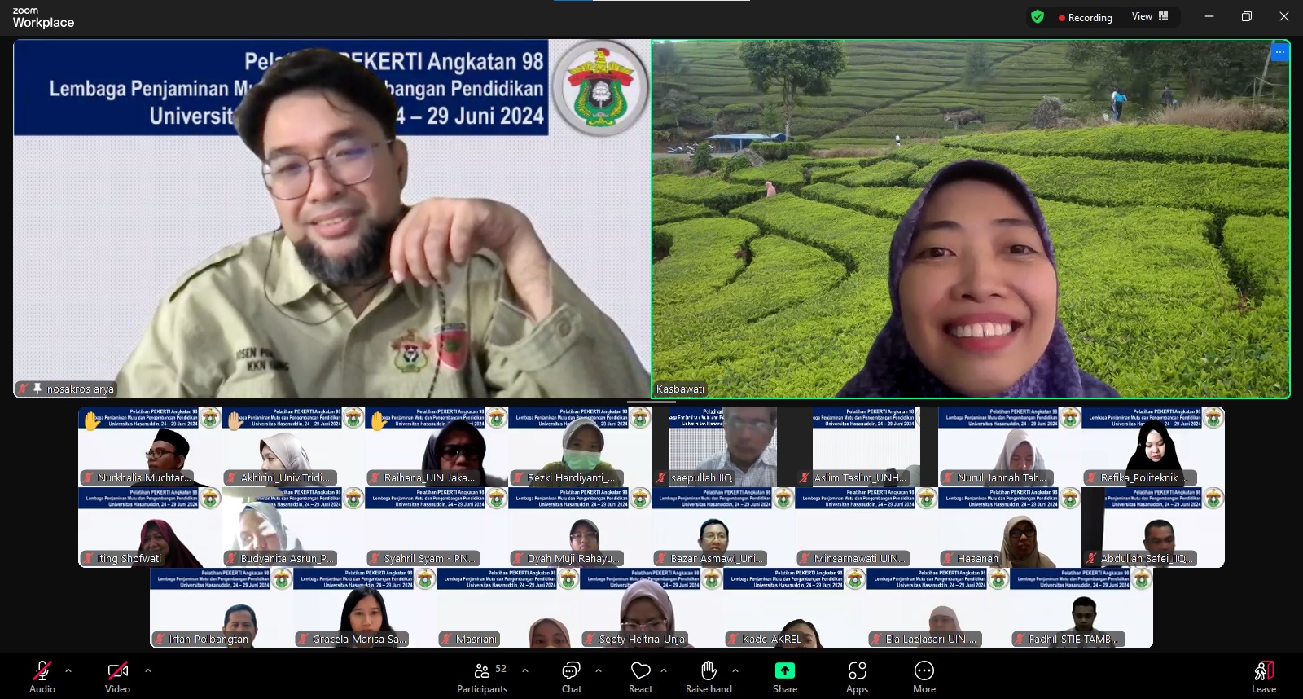Start sharing with green Share button
The image size is (1303, 699).
coord(785,677)
